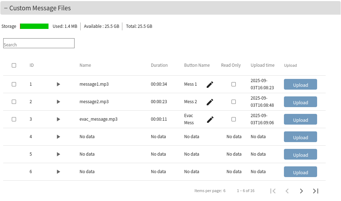Edit button name Mess 1 pencil icon
Viewport: 341px width, 201px height.
pos(210,85)
